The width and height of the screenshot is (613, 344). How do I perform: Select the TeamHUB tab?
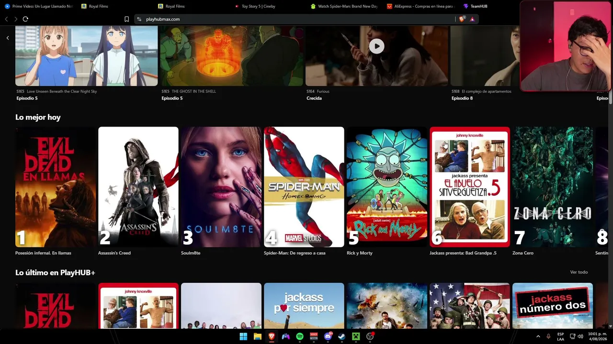(x=475, y=6)
